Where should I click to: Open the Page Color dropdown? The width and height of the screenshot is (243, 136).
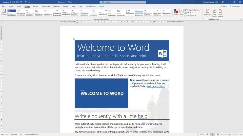pyautogui.click(x=214, y=13)
